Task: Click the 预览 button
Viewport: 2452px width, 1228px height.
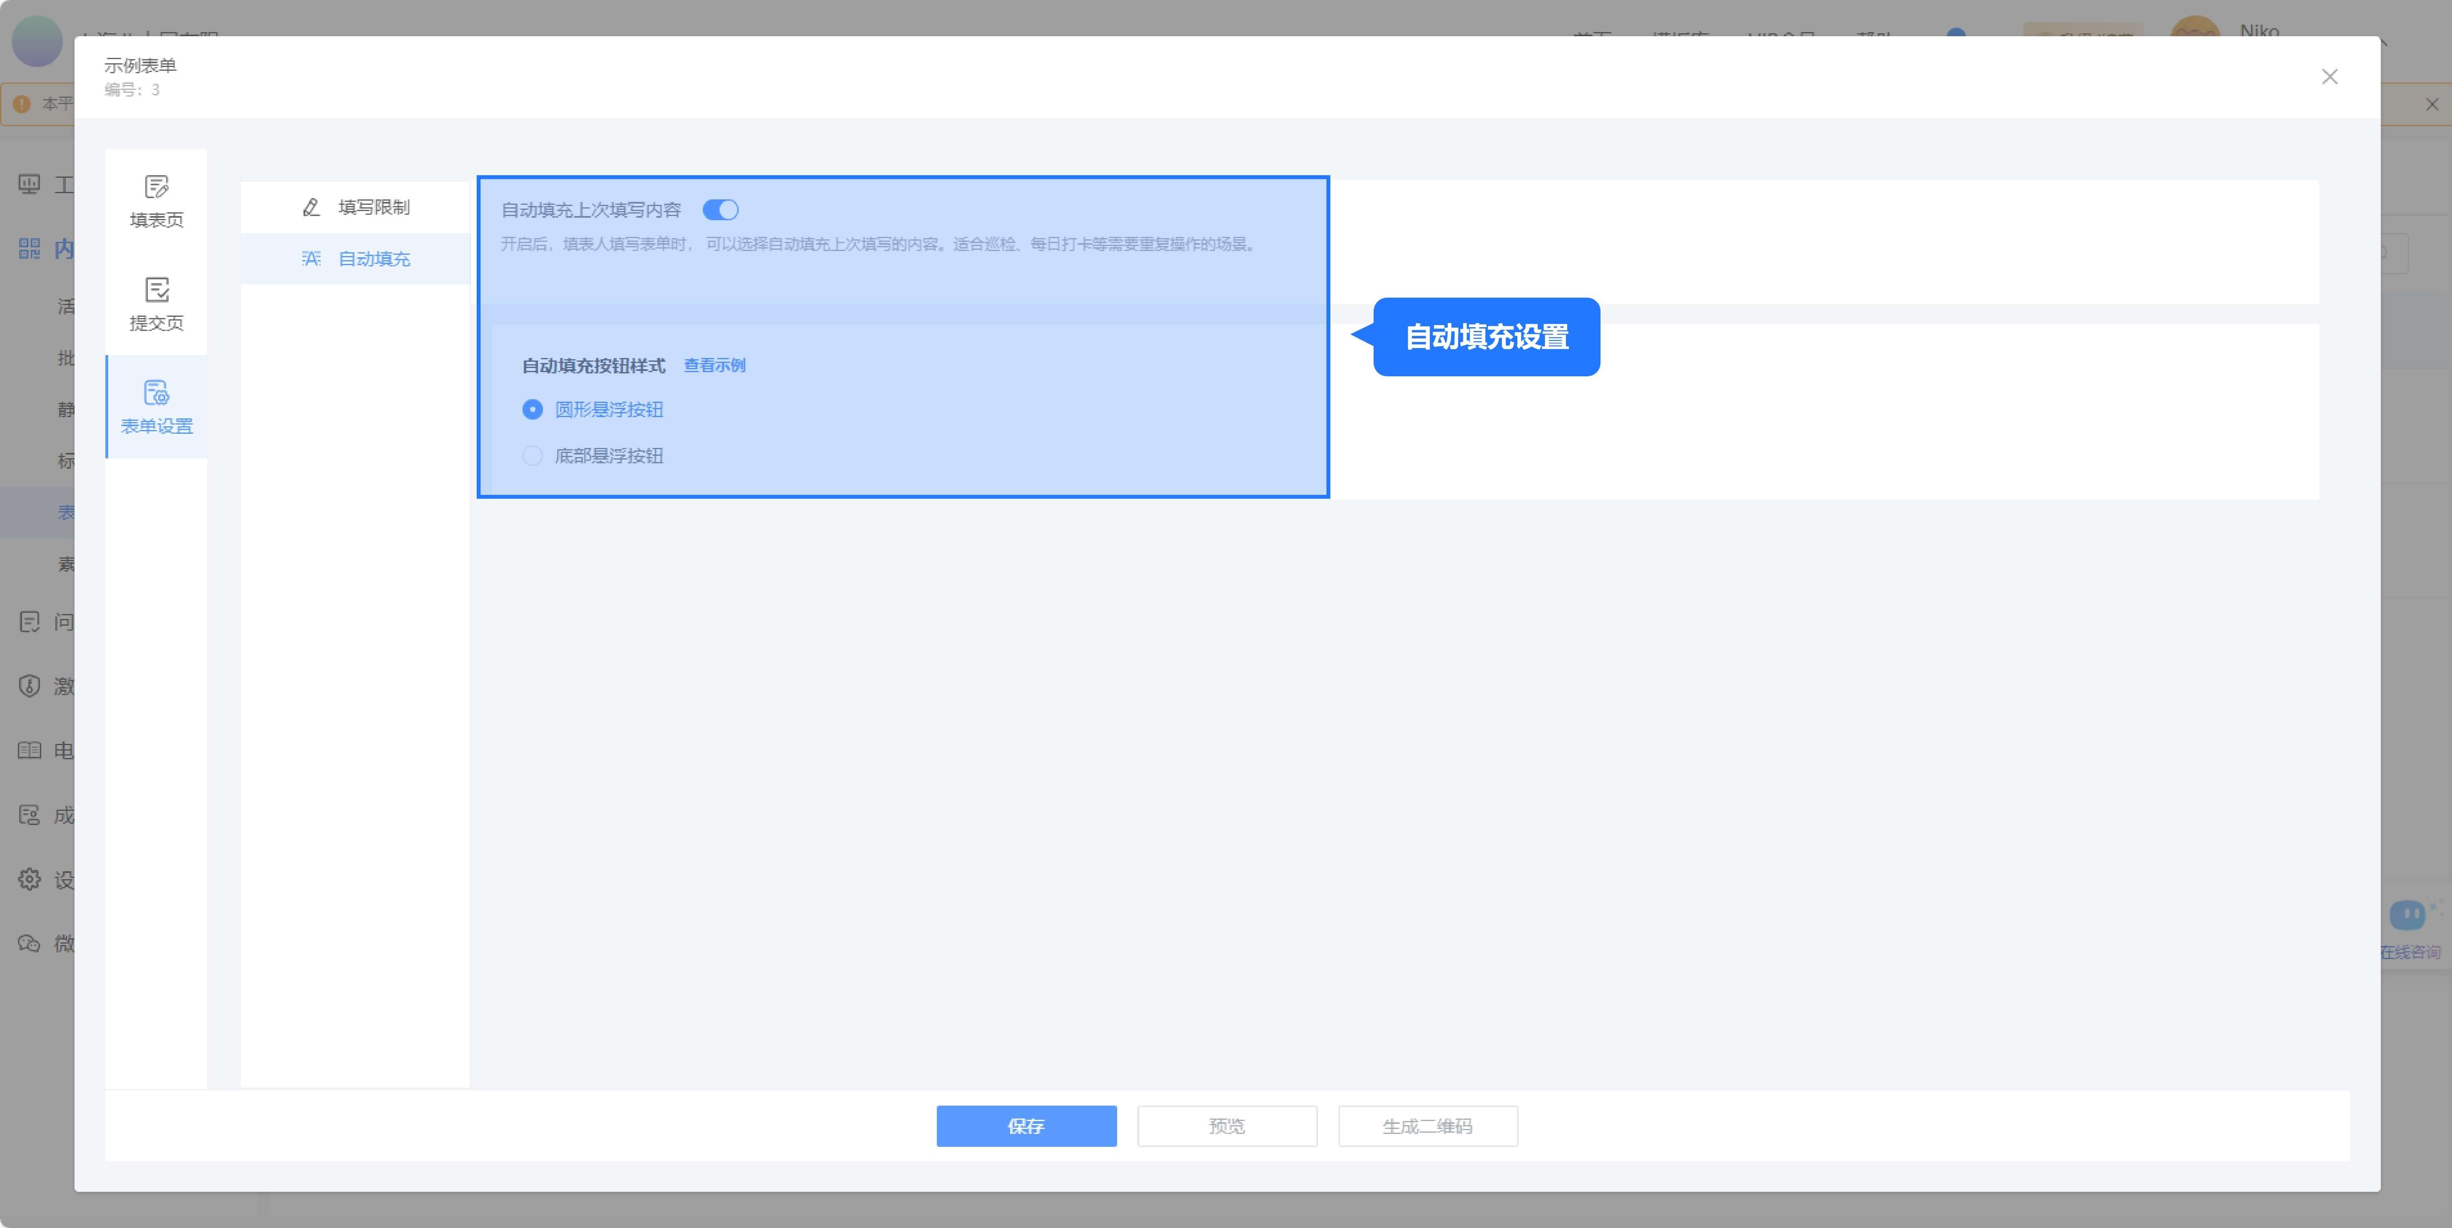Action: 1227,1126
